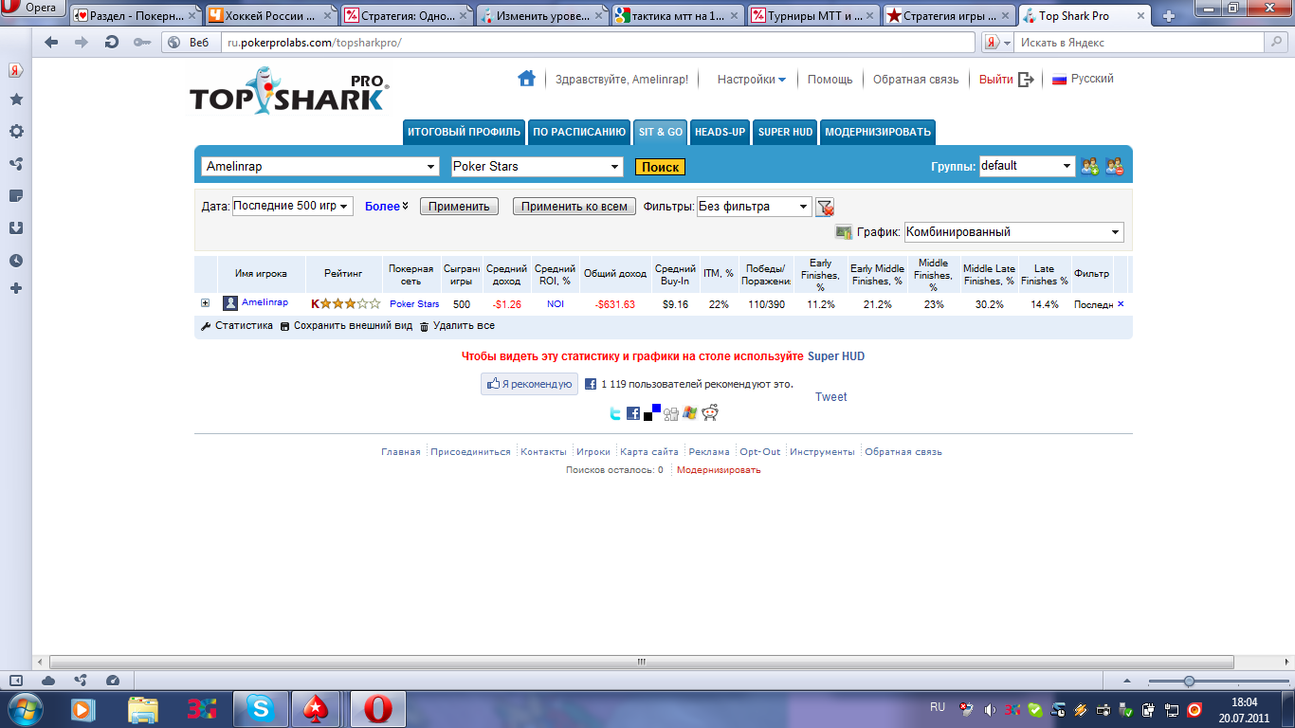Open Skype from the taskbar

point(260,708)
